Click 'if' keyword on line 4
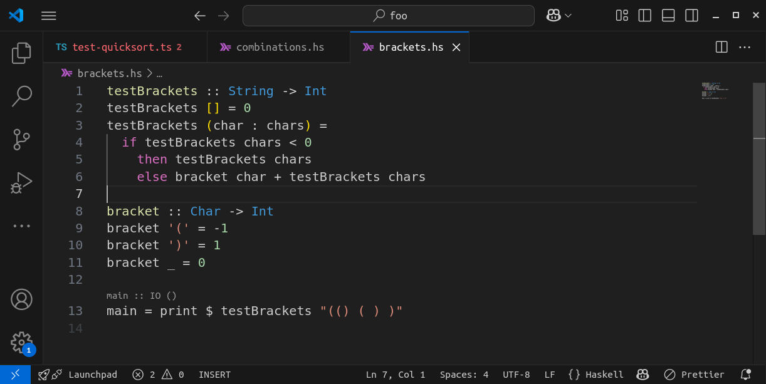 click(129, 143)
